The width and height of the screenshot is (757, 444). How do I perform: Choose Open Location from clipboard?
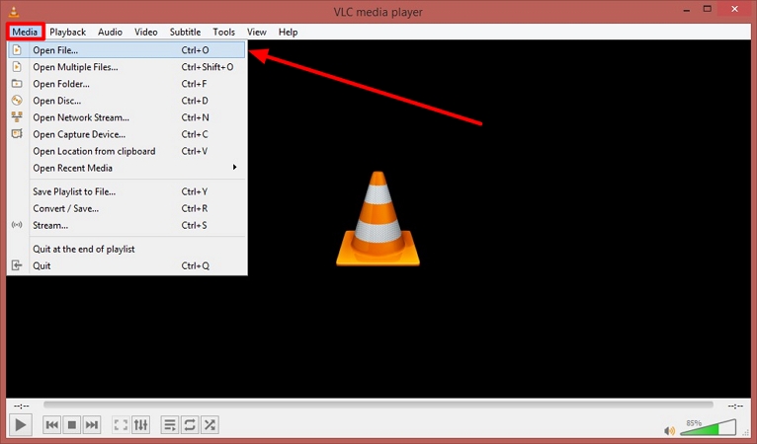pos(126,151)
